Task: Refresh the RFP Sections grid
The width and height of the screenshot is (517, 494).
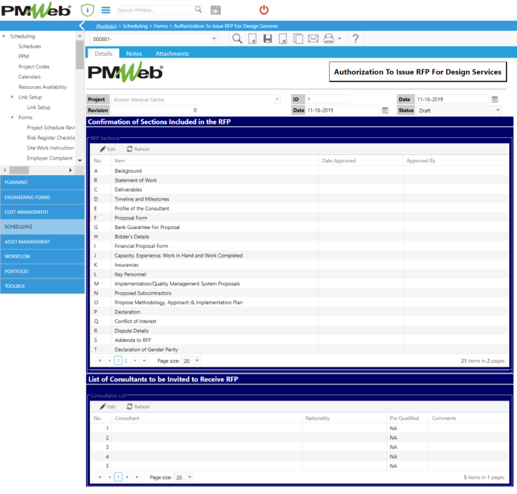Action: click(138, 149)
